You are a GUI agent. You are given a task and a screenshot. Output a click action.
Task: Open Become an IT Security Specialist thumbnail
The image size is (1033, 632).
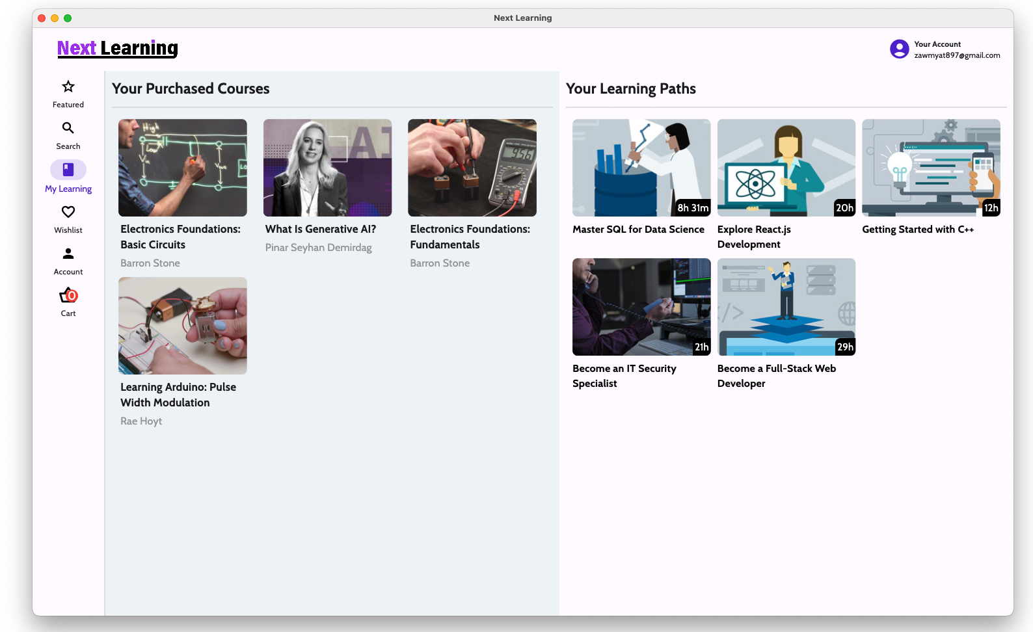click(x=641, y=307)
